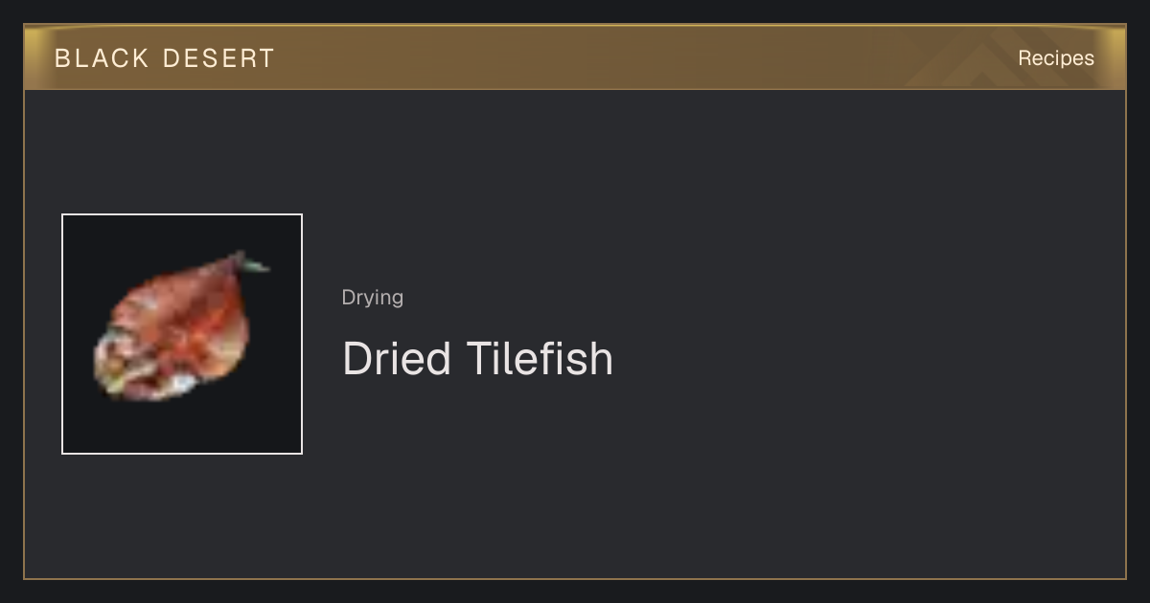Image resolution: width=1150 pixels, height=603 pixels.
Task: Click the word Tilefish in the title
Action: coord(540,359)
